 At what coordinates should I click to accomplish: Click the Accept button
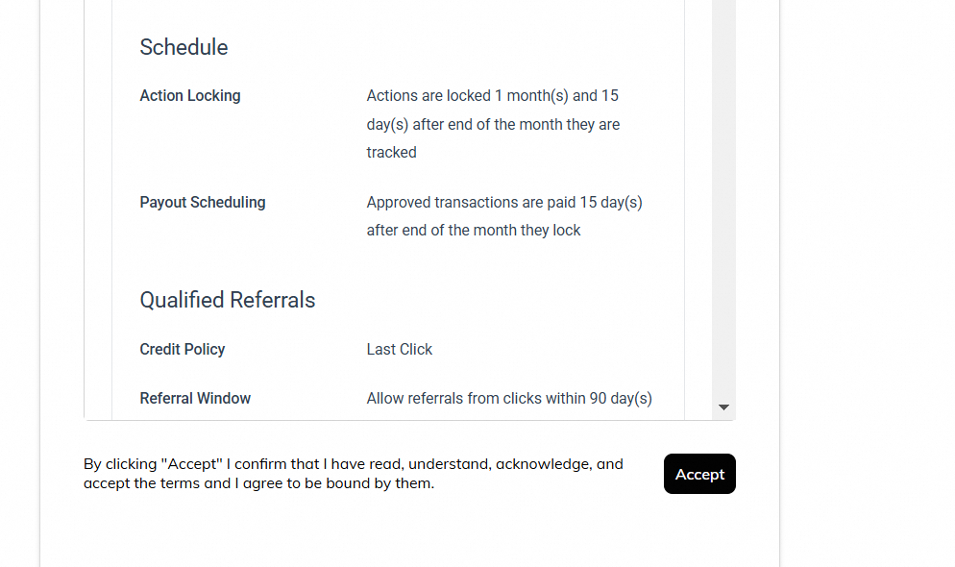coord(699,474)
